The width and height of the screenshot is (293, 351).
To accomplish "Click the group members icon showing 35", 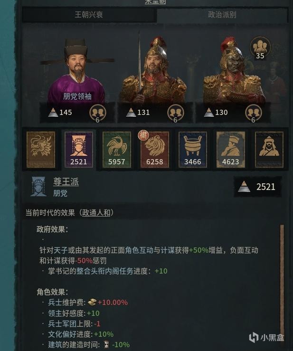I will tap(260, 48).
